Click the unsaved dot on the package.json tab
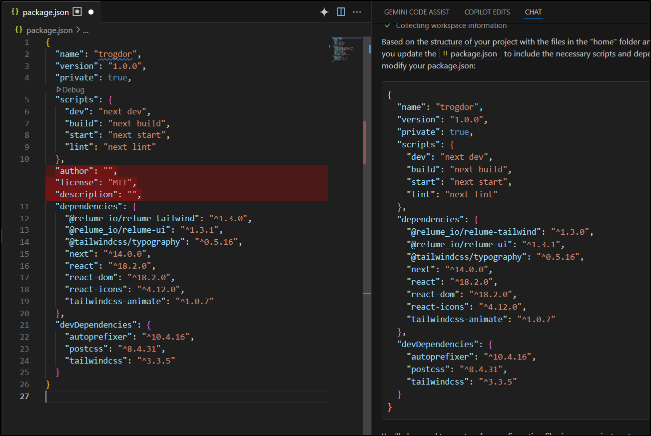Image resolution: width=651 pixels, height=436 pixels. tap(90, 12)
